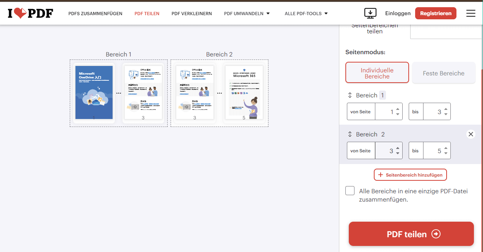Click the Einloggen link

tap(398, 13)
